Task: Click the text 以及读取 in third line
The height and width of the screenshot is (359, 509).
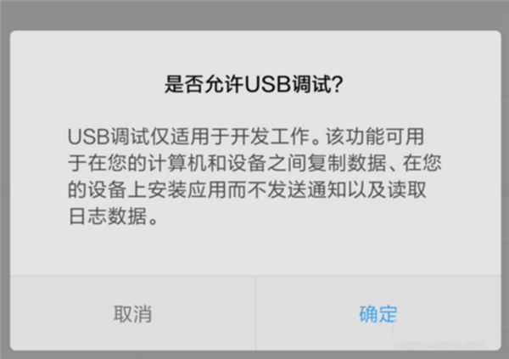Action: point(386,189)
